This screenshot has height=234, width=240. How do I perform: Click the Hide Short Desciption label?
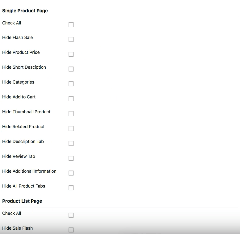pyautogui.click(x=24, y=67)
